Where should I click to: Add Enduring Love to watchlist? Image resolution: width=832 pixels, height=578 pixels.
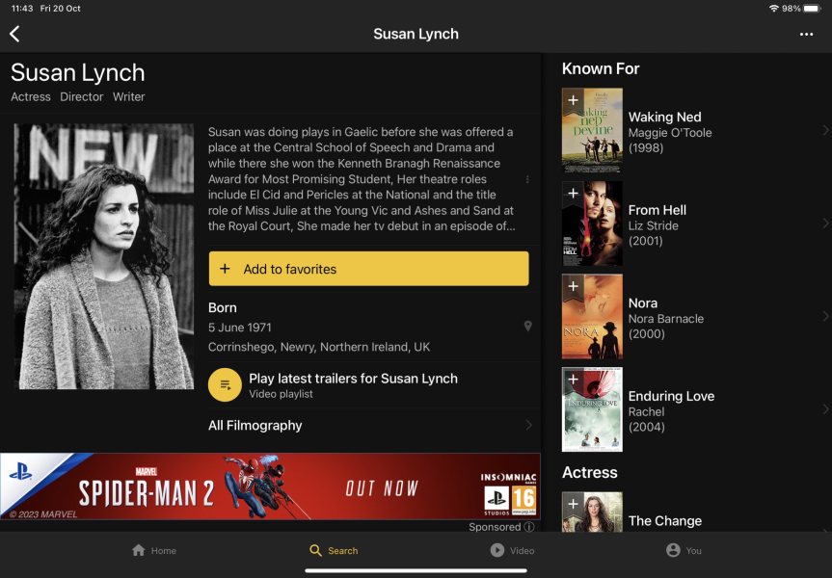pyautogui.click(x=573, y=380)
